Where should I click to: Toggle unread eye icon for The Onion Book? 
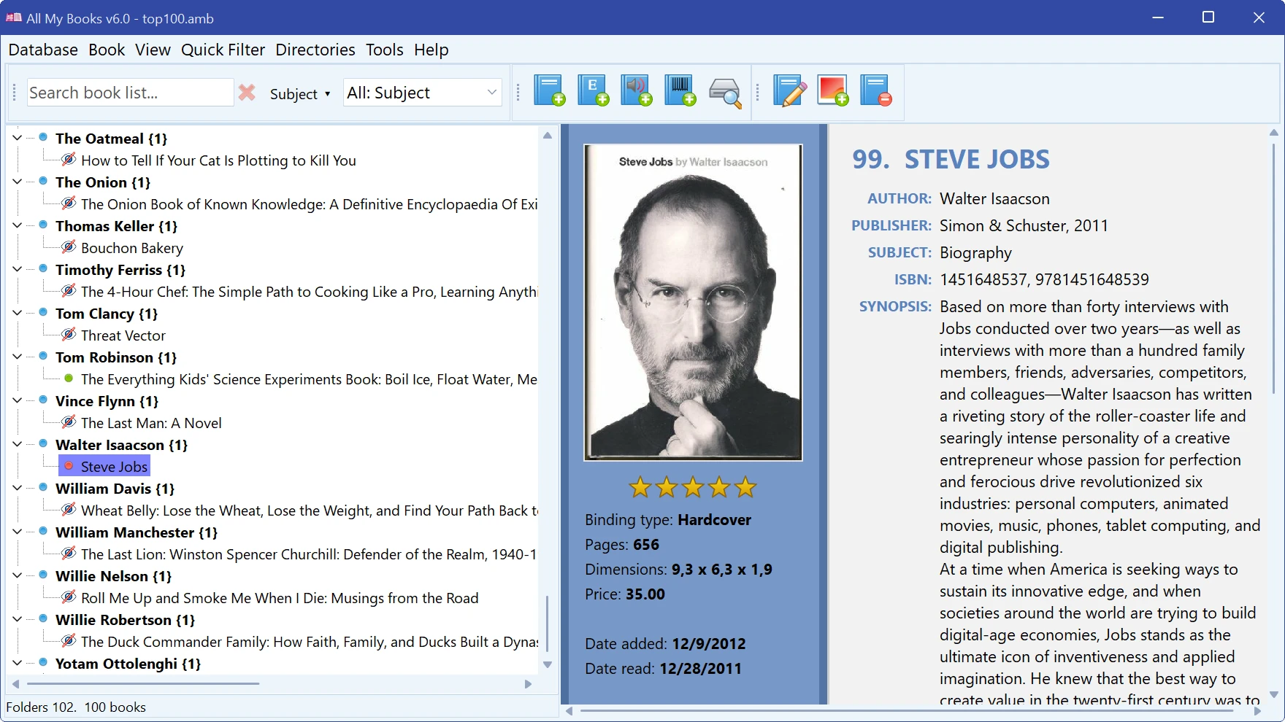(69, 203)
